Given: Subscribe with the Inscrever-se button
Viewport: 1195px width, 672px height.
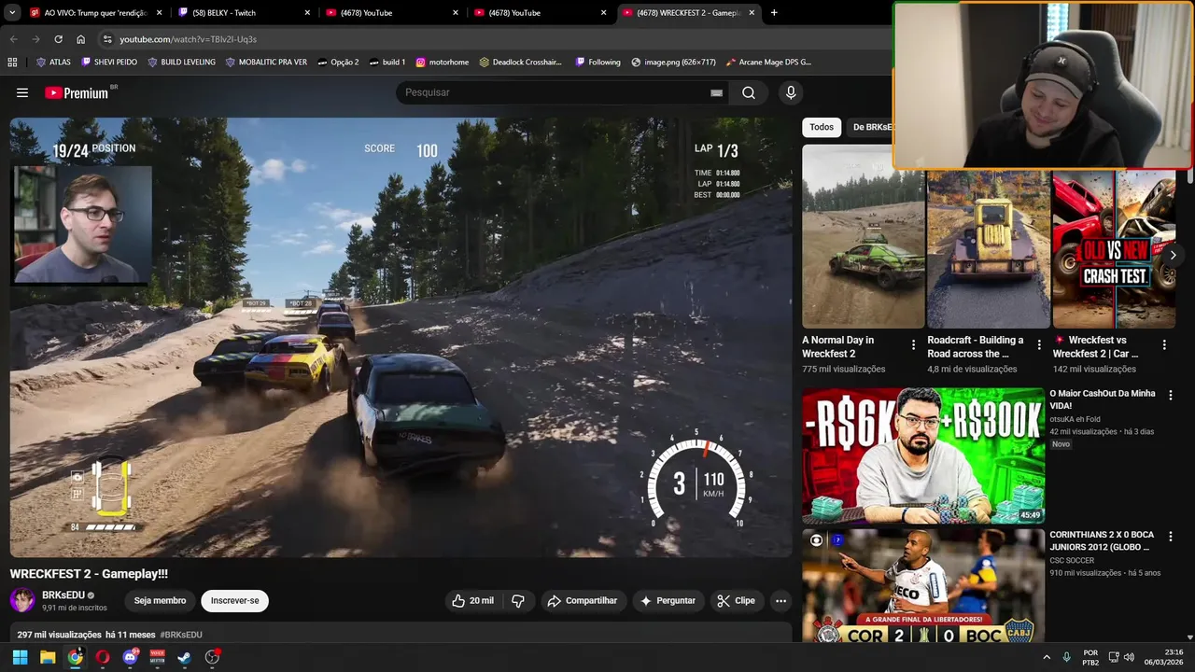Looking at the screenshot, I should click(235, 600).
